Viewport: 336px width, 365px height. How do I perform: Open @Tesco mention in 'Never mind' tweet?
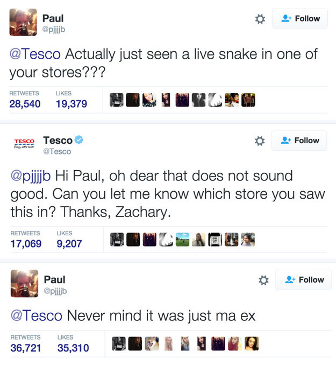tap(37, 315)
